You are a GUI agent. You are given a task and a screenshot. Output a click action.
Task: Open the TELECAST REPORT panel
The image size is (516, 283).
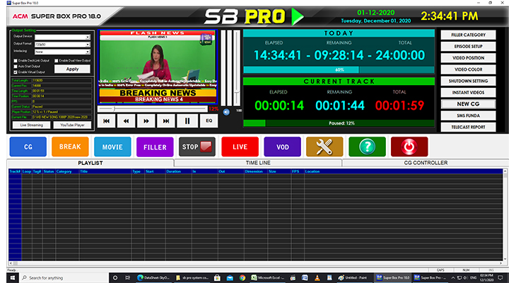coord(468,127)
